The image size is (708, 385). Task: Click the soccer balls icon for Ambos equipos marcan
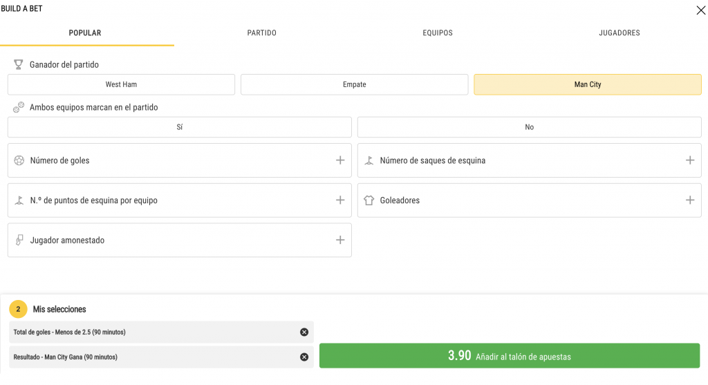tap(19, 107)
